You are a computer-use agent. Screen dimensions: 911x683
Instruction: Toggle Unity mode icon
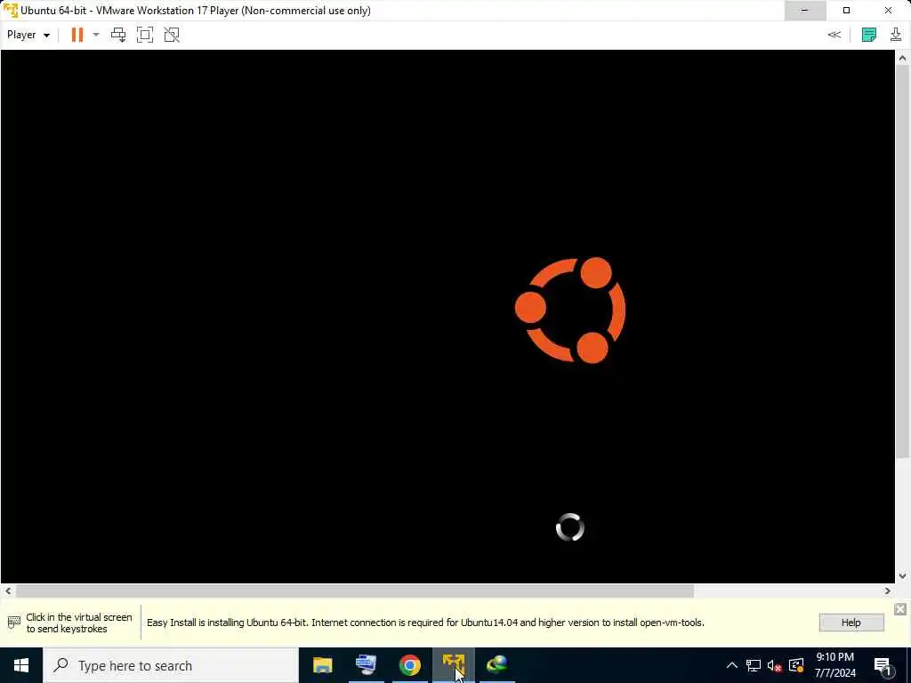click(172, 35)
